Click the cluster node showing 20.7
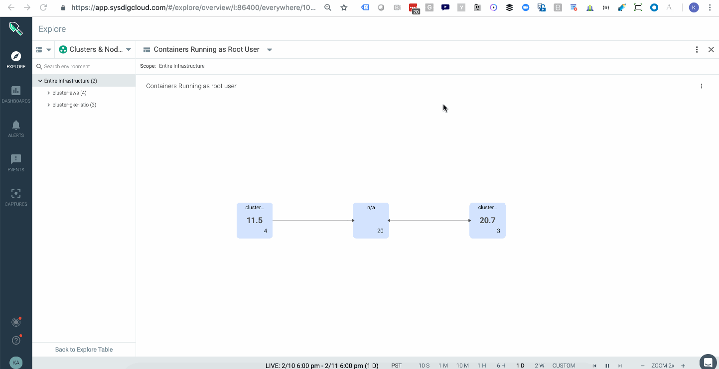Image resolution: width=719 pixels, height=369 pixels. pos(487,221)
